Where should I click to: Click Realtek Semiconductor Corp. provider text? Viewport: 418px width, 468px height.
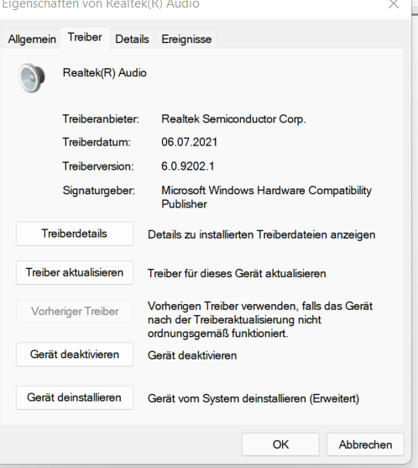click(233, 119)
